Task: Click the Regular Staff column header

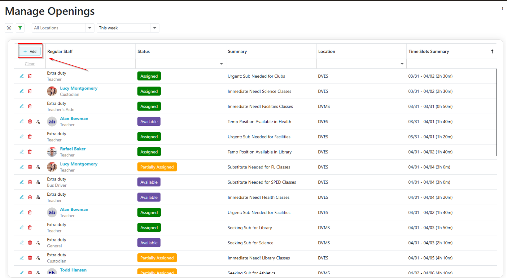Action: click(60, 51)
